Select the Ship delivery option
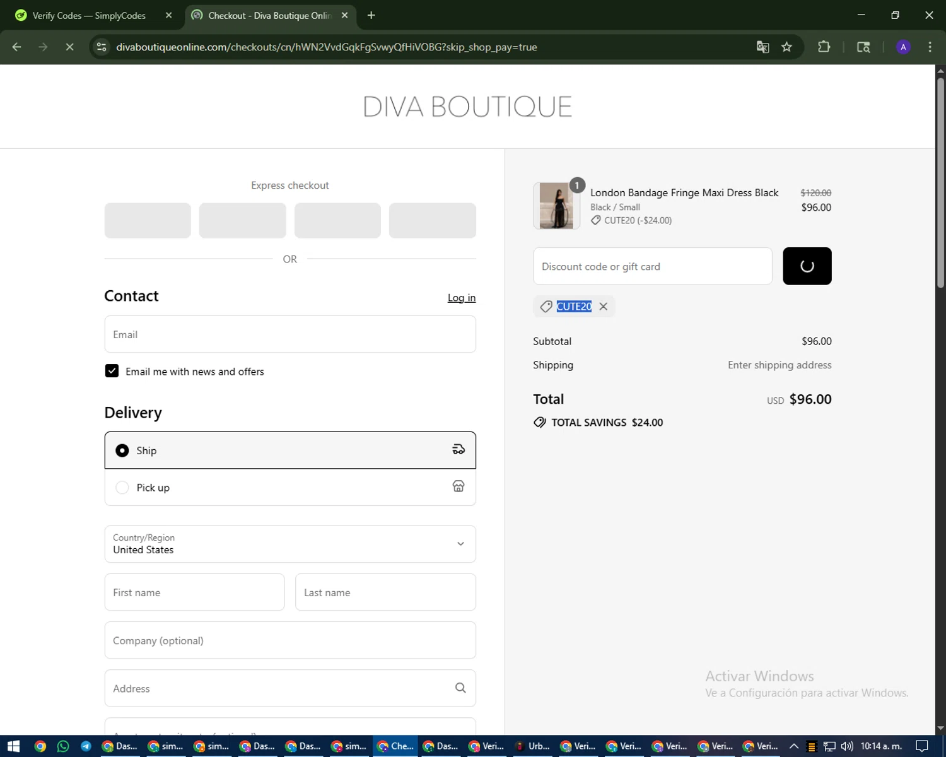Viewport: 946px width, 757px height. click(x=122, y=450)
